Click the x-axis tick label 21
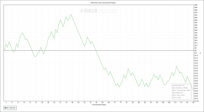Image resolution: width=204 pixels, height=112 pixels. point(36,103)
